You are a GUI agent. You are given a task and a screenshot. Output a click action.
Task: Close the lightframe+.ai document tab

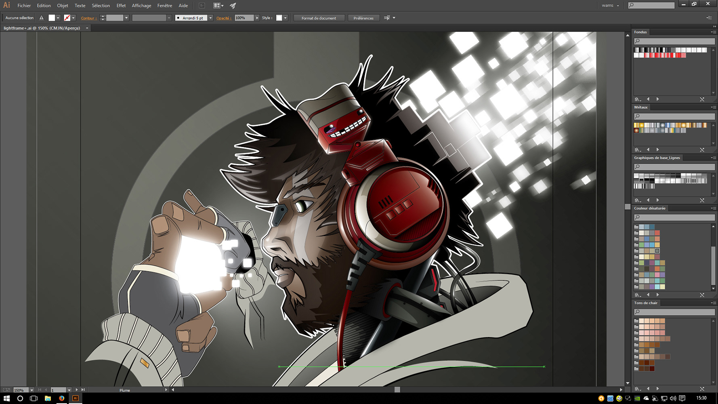point(87,28)
